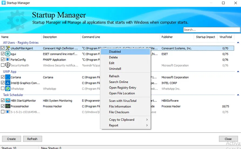241x149 pixels.
Task: Select Refresh in the context menu
Action: pyautogui.click(x=125, y=76)
